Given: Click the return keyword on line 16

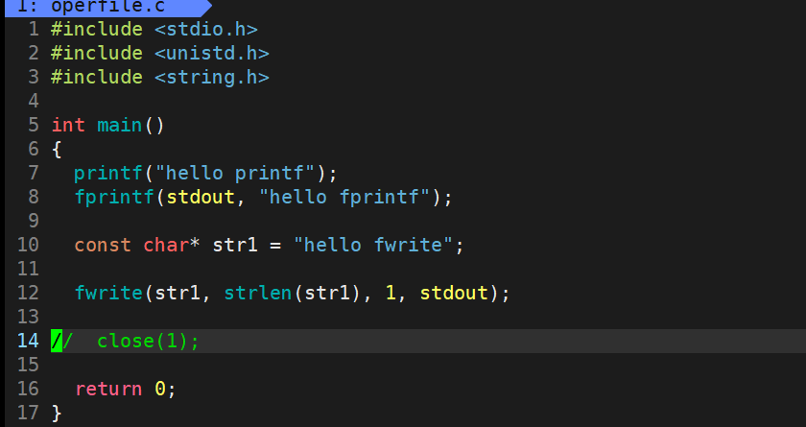Looking at the screenshot, I should (108, 389).
